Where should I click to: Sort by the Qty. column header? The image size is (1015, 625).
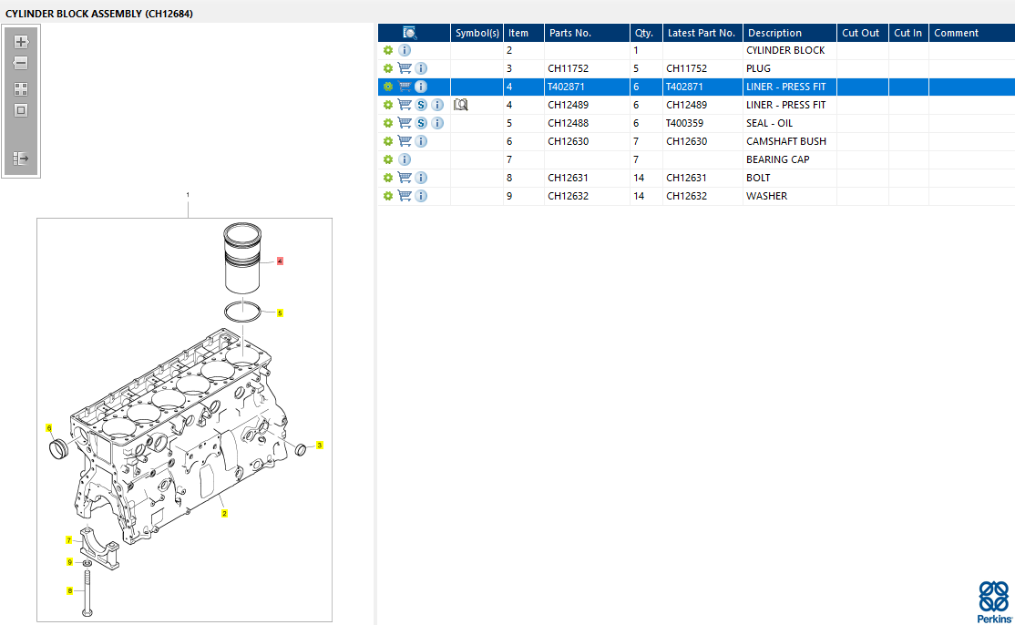(647, 33)
